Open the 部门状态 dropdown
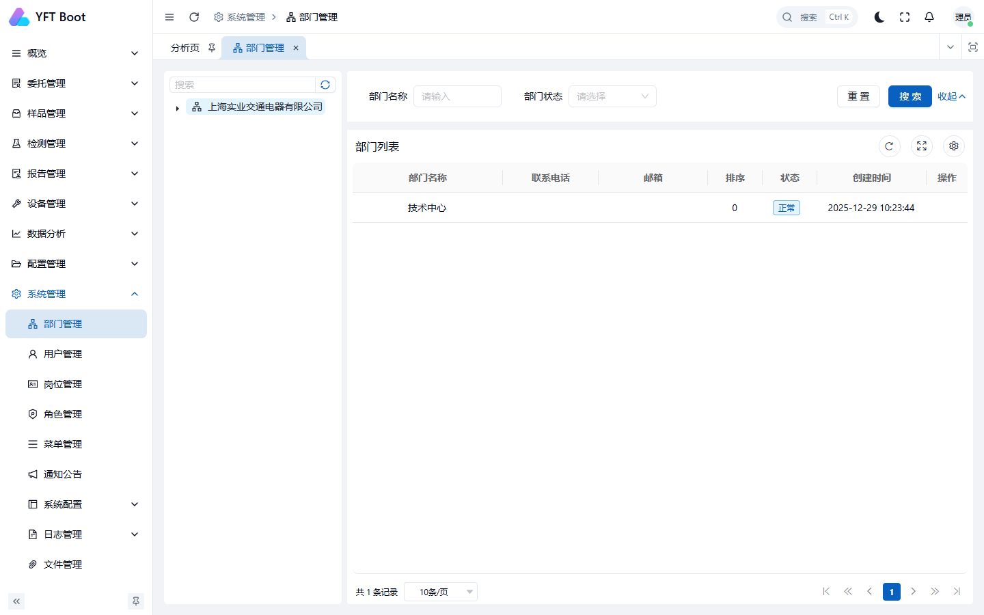 [612, 96]
